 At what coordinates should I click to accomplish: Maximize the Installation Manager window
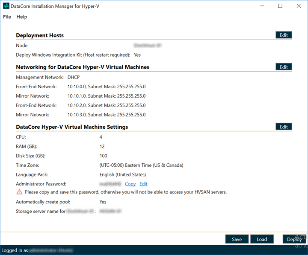(280, 6)
